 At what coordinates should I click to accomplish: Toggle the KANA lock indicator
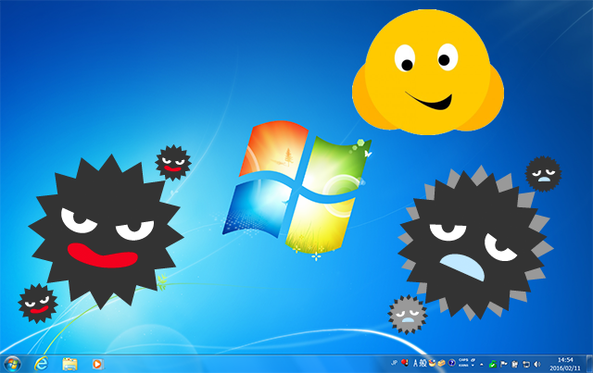tap(463, 366)
